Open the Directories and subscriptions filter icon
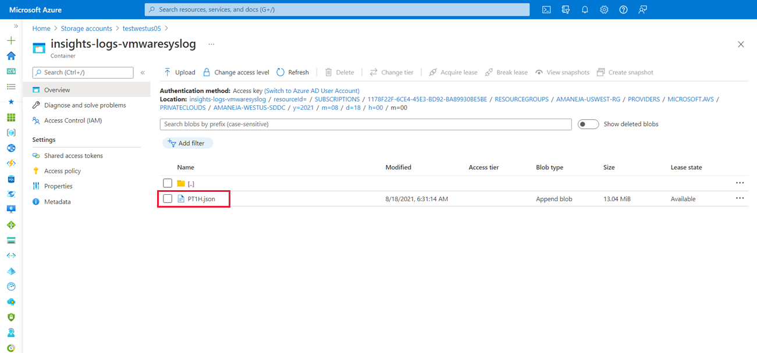The width and height of the screenshot is (757, 353). (x=566, y=10)
